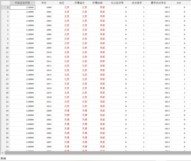Screen dimensions: 191x161
Task: Click DID value 1 in row 14
Action: pos(179,66)
